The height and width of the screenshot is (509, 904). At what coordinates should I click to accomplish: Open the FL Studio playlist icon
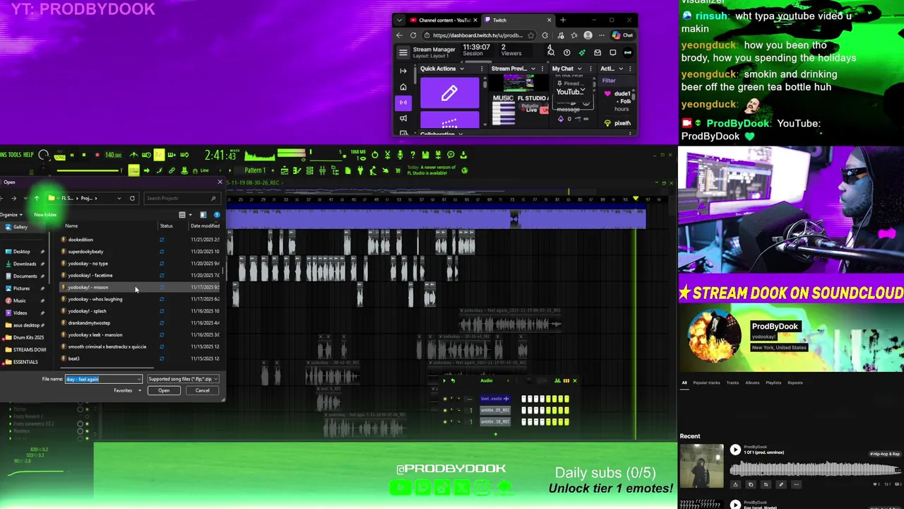click(285, 170)
